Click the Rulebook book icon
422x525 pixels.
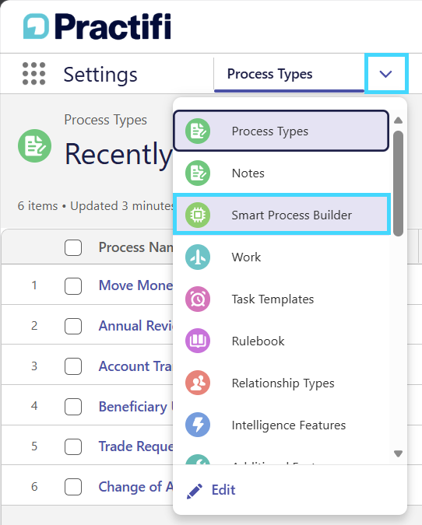(198, 341)
